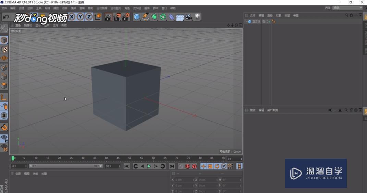Select the spline Pen tool icon

[146, 17]
